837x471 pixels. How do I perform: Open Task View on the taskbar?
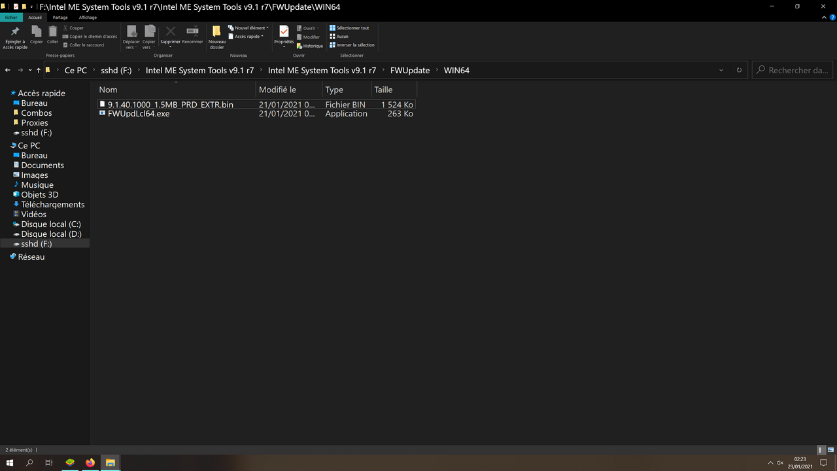click(49, 462)
